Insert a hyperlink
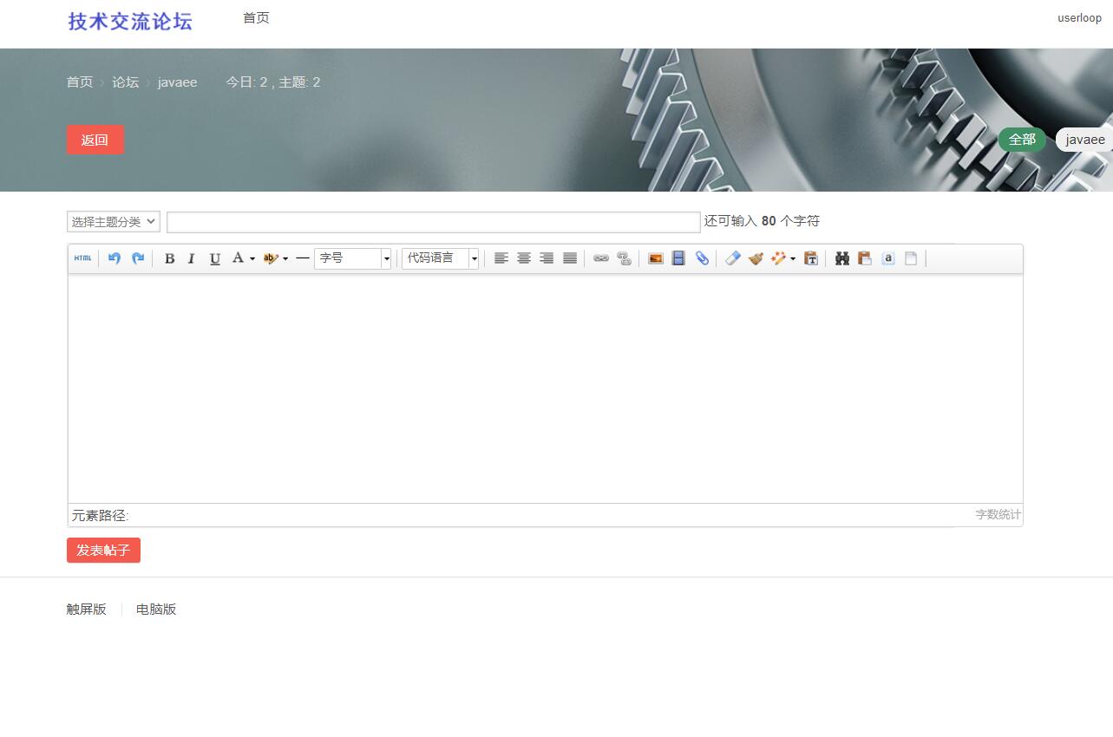Image resolution: width=1113 pixels, height=737 pixels. [x=601, y=258]
